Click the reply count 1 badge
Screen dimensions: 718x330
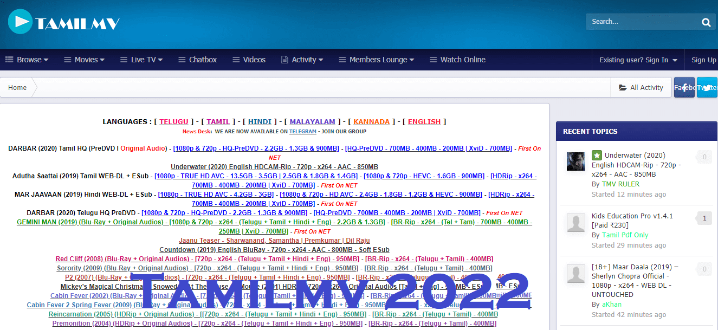704,218
